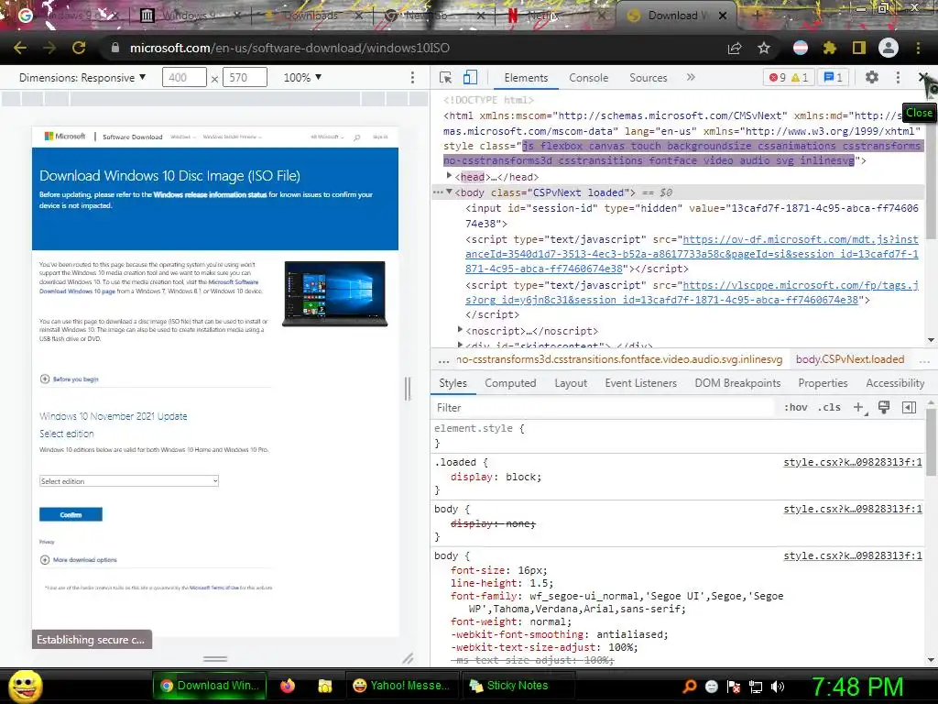Open Yahoo! Messenger taskbar item
Screen dimensions: 938x704
pyautogui.click(x=401, y=686)
